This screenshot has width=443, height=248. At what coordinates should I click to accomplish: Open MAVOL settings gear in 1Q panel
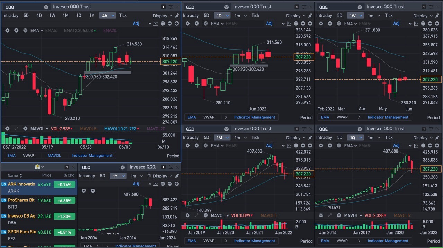tap(321, 215)
